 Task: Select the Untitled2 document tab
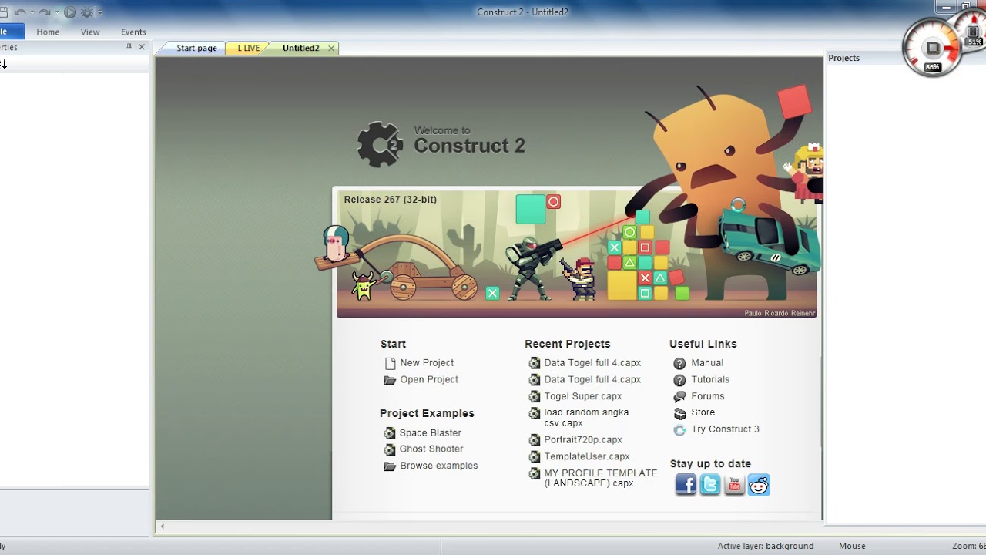coord(300,48)
